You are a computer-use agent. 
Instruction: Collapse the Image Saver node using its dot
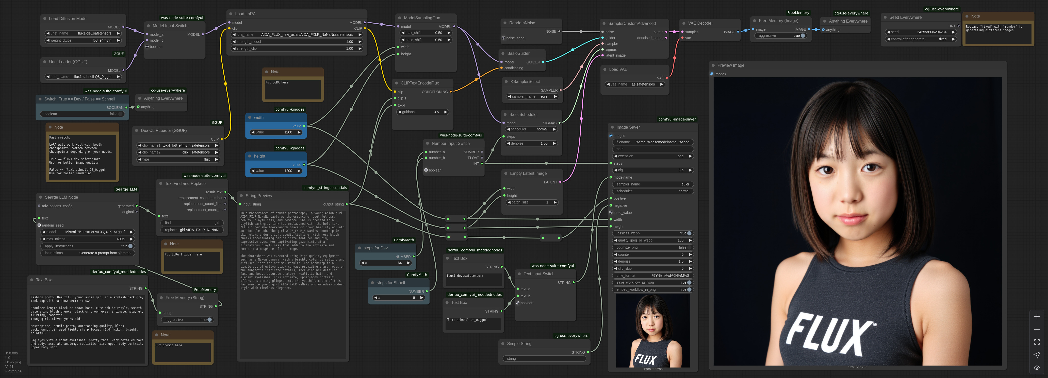click(x=612, y=127)
